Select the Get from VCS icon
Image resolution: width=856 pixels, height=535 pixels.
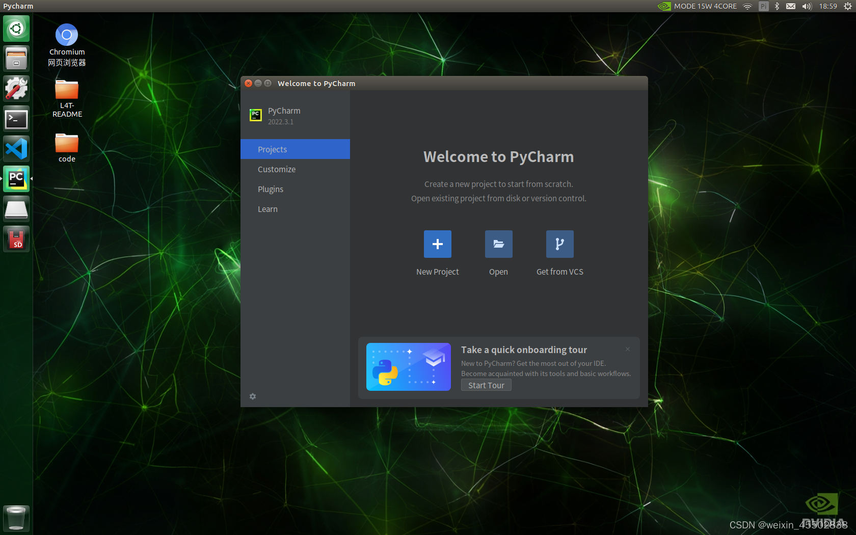pyautogui.click(x=559, y=244)
